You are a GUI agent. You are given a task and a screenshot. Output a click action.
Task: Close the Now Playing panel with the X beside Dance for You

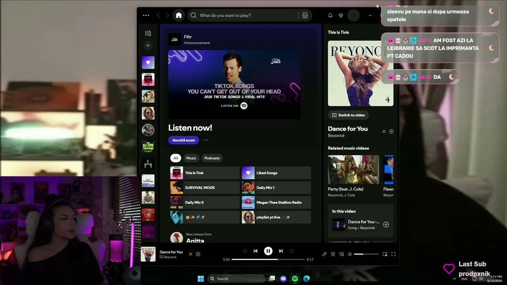(x=384, y=131)
